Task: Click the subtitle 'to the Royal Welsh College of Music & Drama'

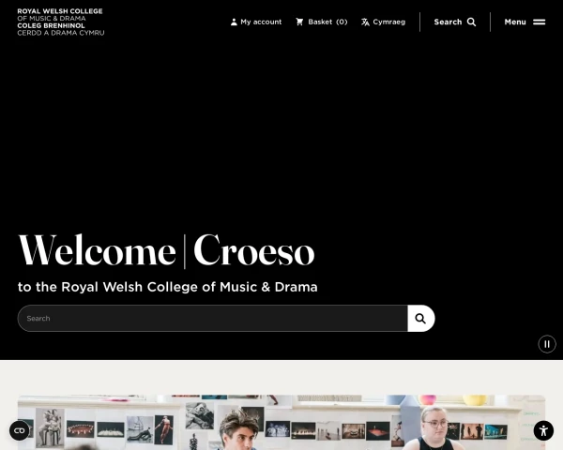Action: coord(168,287)
